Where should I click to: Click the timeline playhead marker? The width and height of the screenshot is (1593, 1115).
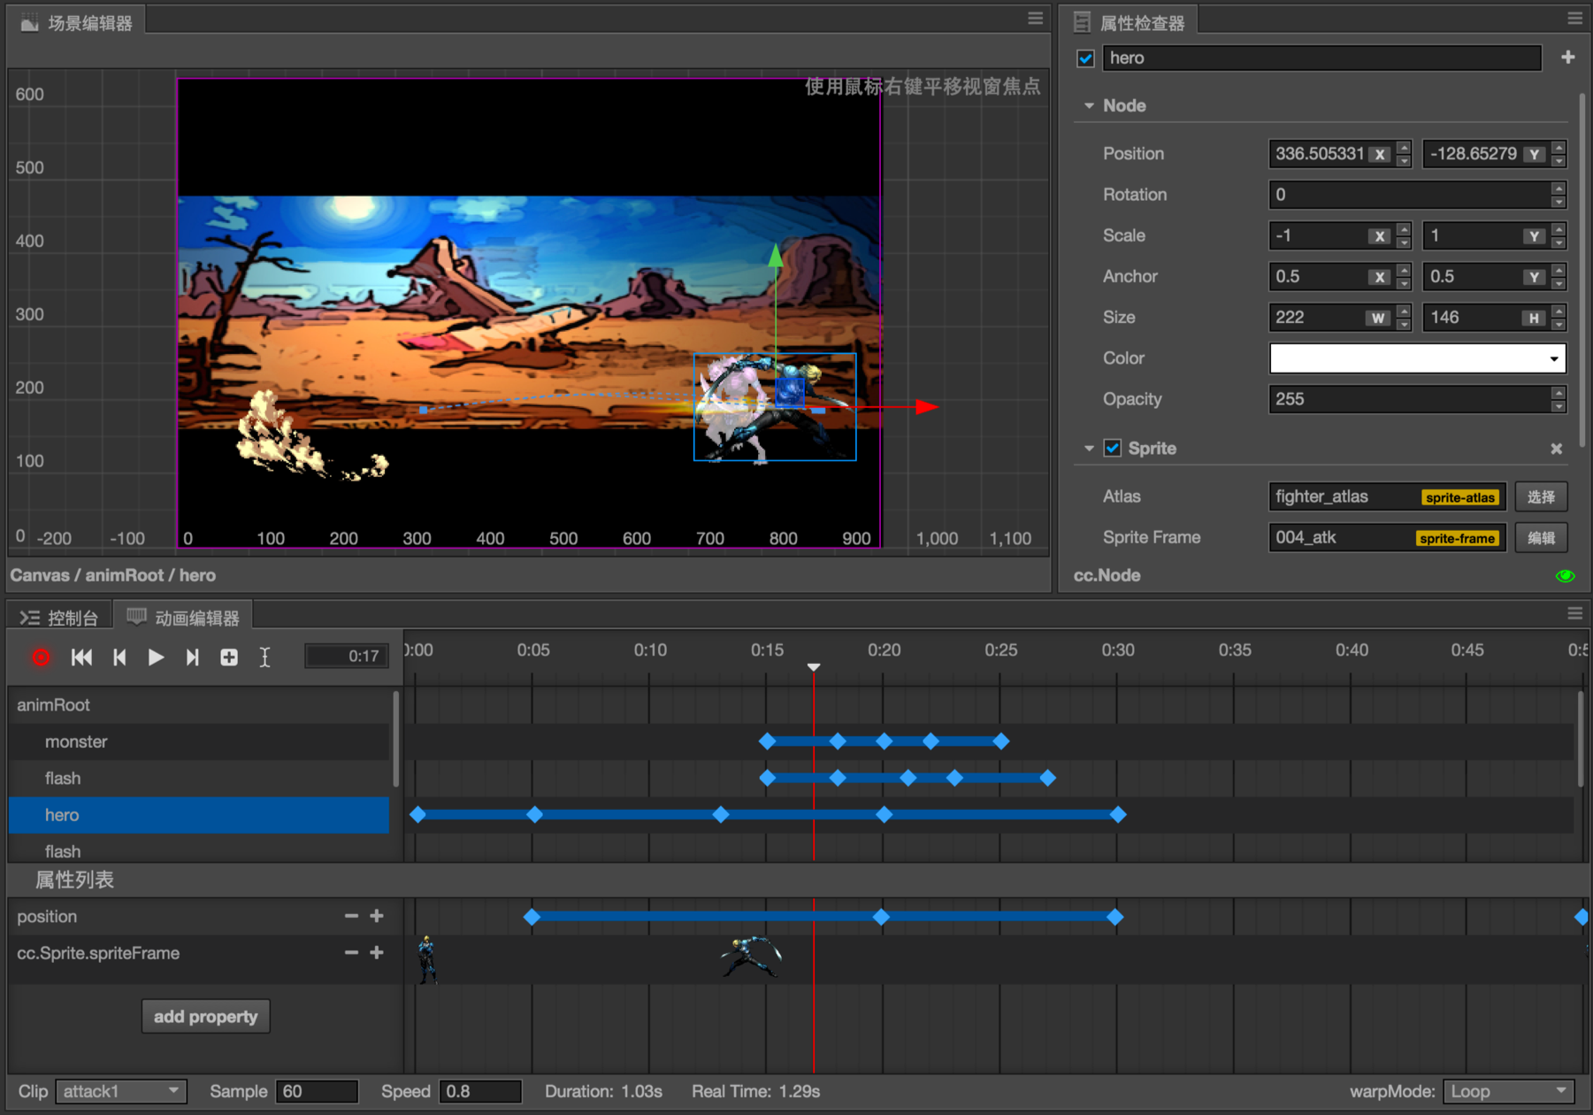814,667
